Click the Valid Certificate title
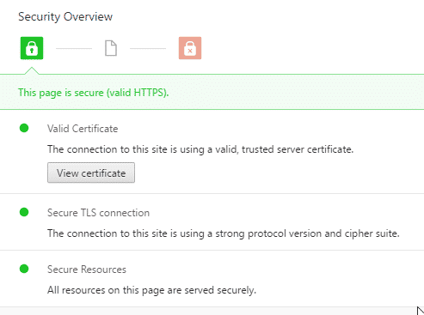 83,129
